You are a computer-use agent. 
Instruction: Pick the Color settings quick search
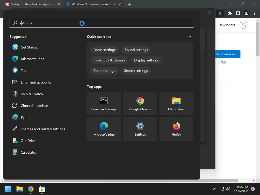tap(104, 71)
